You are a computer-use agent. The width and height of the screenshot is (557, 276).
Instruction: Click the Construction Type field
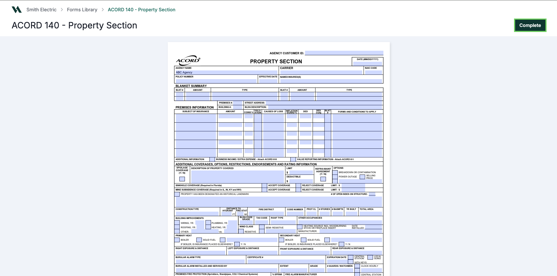pos(197,214)
